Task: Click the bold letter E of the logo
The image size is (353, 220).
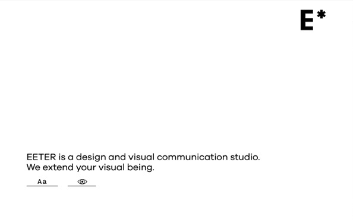Action: (x=307, y=20)
